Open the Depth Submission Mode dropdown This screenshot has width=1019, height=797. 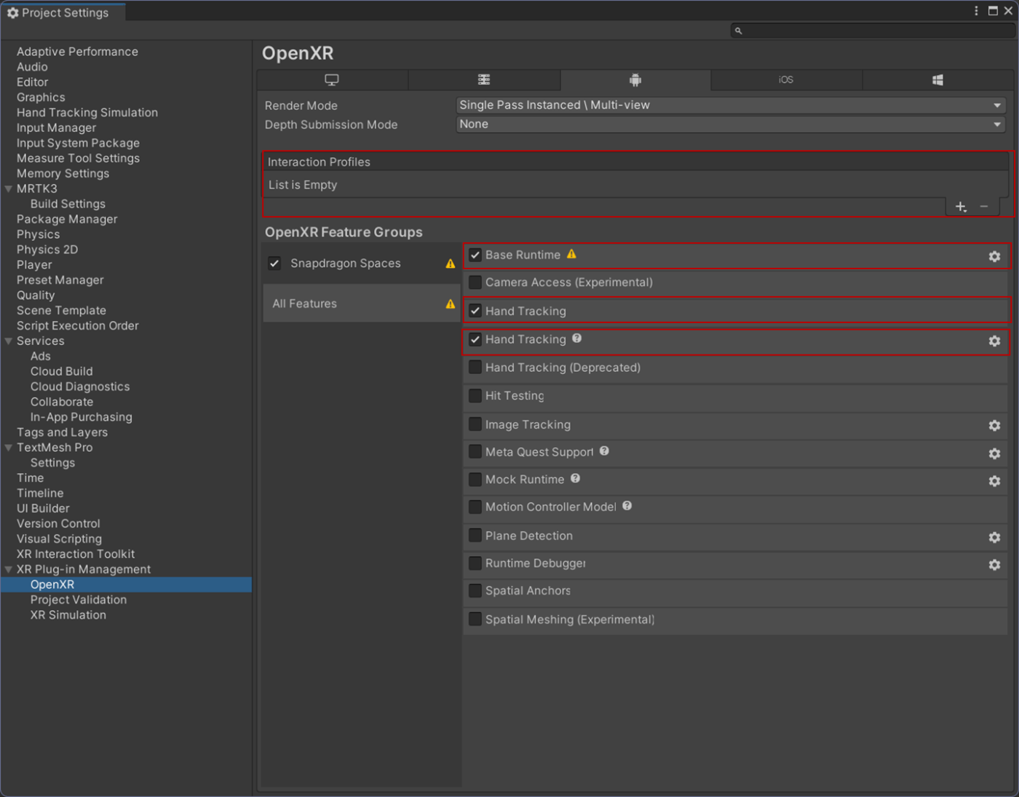coord(731,124)
